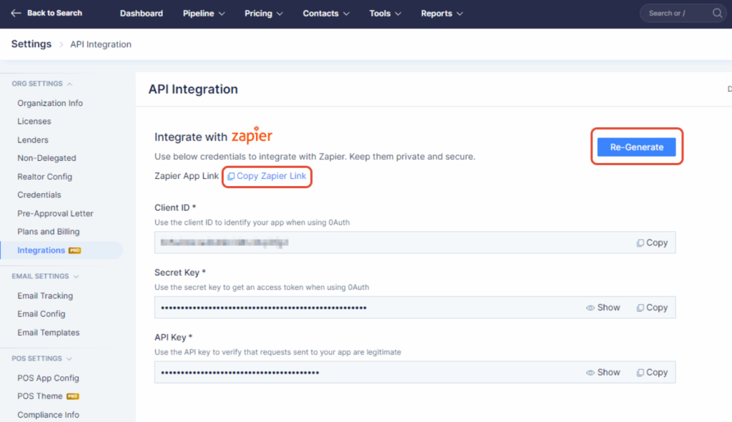Open Credentials settings page
This screenshot has width=732, height=422.
point(39,195)
